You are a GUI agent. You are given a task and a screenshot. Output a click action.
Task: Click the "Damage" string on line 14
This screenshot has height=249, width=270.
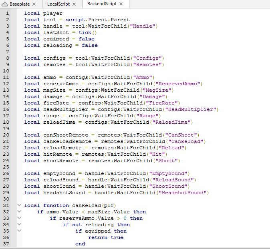point(152,96)
